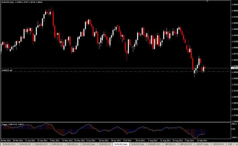Viewport: 238px width, 146px height.
Task: Switch to the EURUSD,M5 chart tab
Action: click(x=25, y=144)
